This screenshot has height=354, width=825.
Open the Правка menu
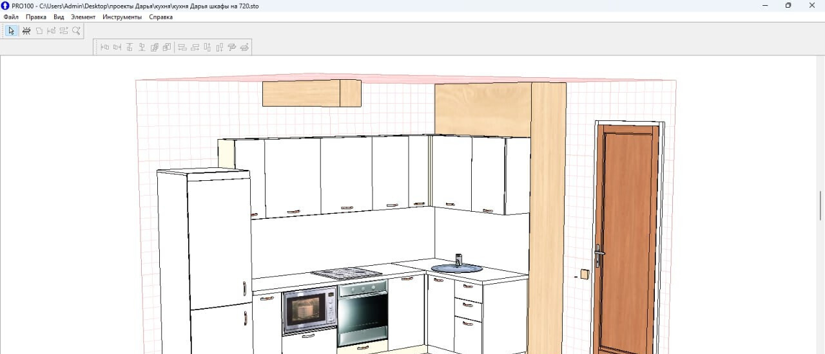(x=36, y=17)
